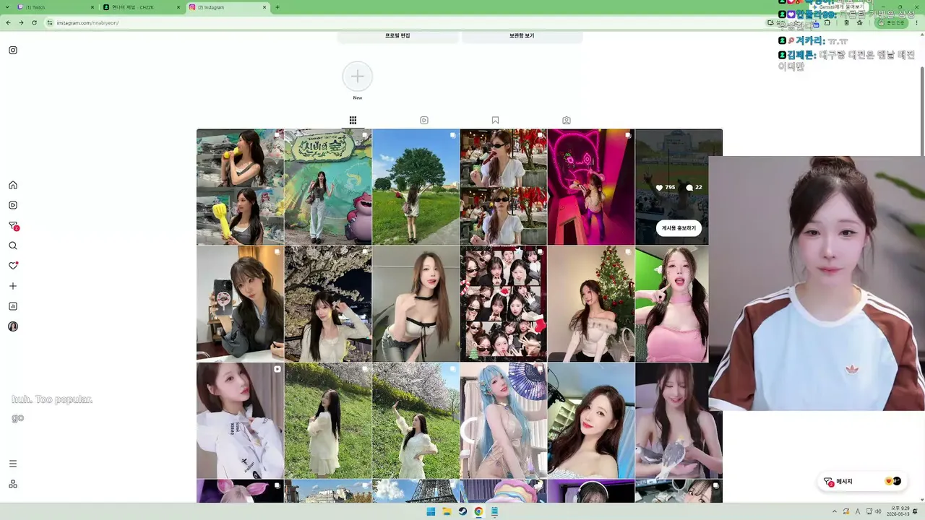Open the taskbar volume control
This screenshot has width=925, height=520.
click(878, 511)
